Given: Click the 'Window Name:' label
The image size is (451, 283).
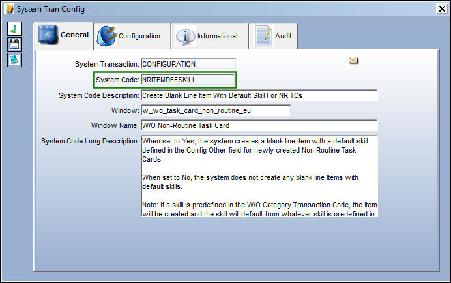Looking at the screenshot, I should point(115,125).
